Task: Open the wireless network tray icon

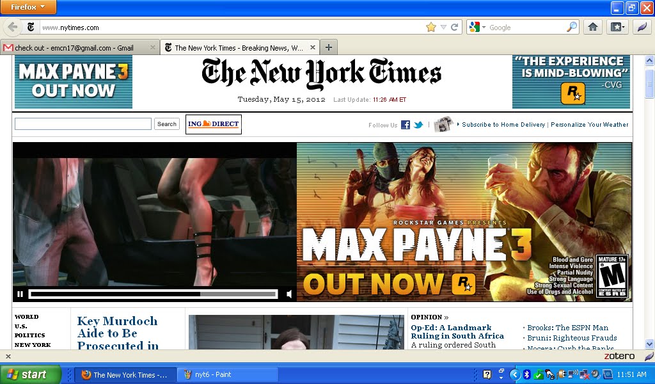Action: click(572, 374)
